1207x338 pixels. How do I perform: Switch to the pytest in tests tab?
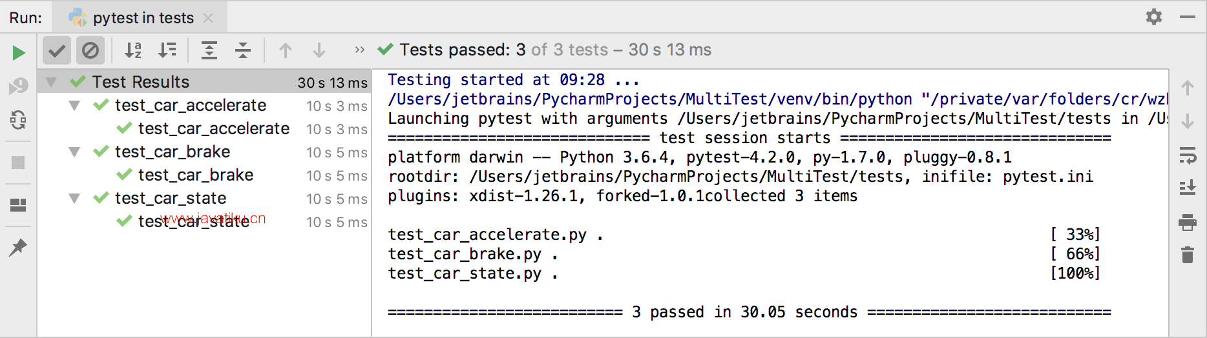(143, 18)
